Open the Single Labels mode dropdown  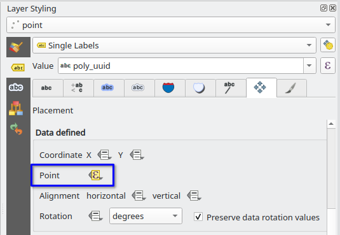(174, 45)
